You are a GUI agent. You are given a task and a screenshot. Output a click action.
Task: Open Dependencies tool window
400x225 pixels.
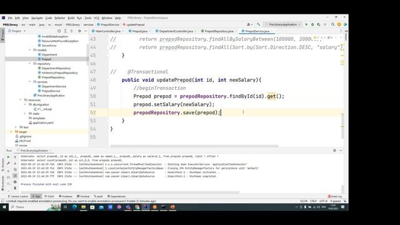[117, 196]
